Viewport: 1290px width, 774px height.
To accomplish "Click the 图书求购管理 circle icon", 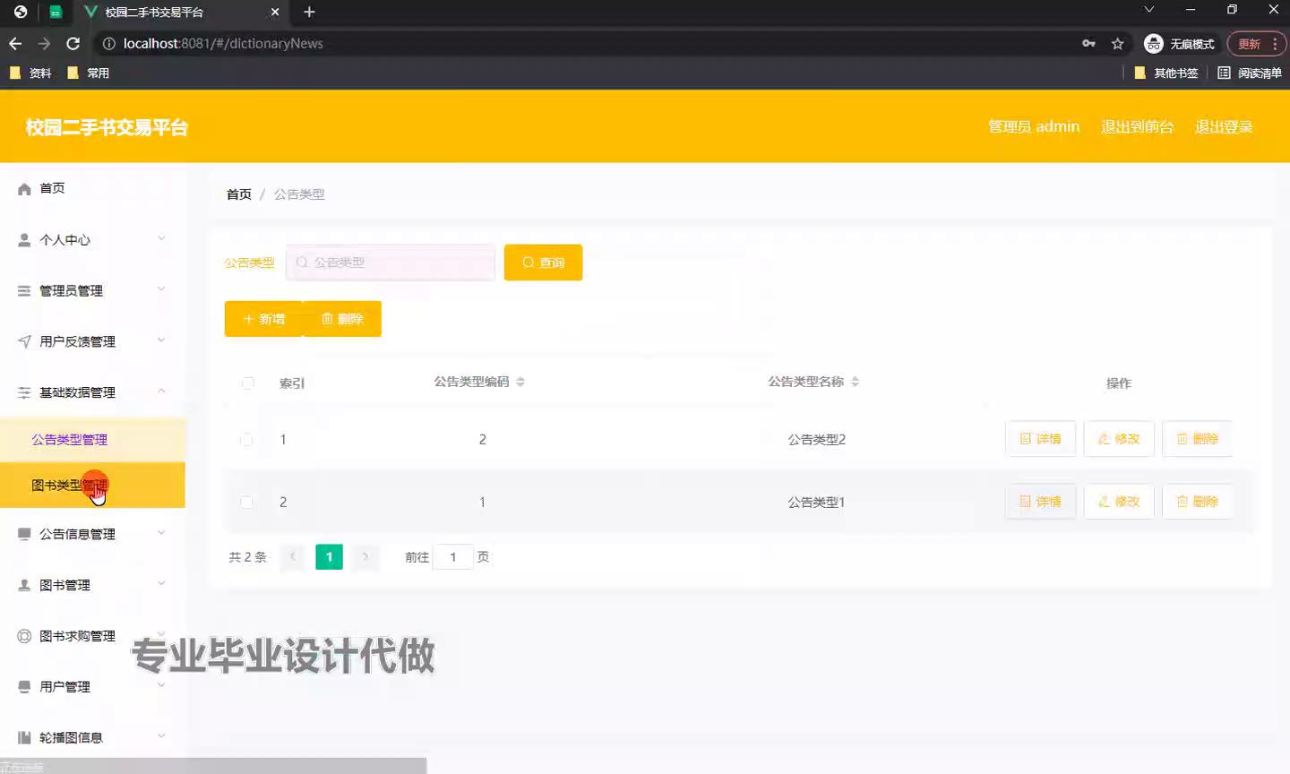I will pos(24,636).
